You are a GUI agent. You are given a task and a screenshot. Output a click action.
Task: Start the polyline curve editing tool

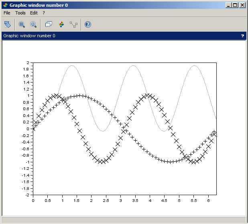coord(73,24)
